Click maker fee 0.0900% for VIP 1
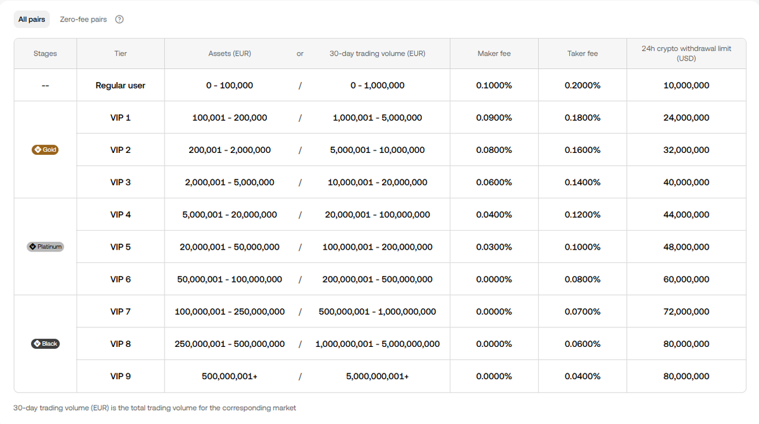Image resolution: width=759 pixels, height=424 pixels. [x=494, y=118]
